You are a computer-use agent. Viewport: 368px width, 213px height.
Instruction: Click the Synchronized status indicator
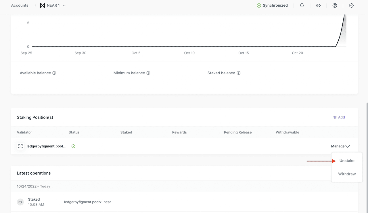[x=272, y=5]
